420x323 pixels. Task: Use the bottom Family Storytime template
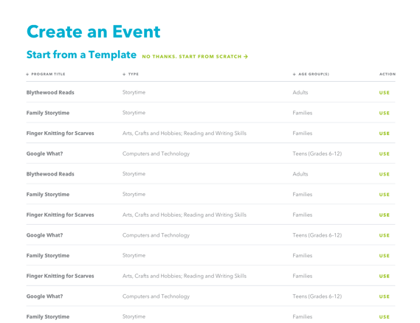pyautogui.click(x=384, y=317)
